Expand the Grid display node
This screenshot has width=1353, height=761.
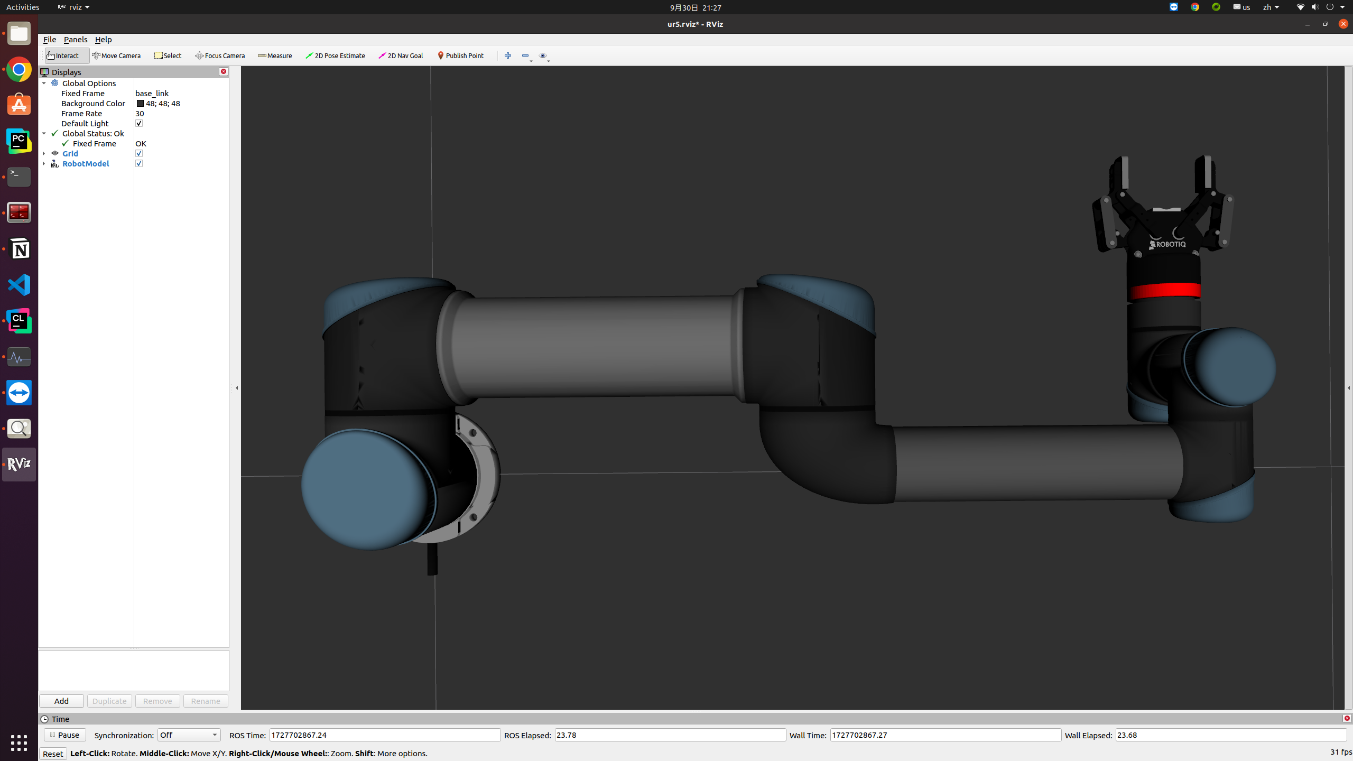coord(44,153)
